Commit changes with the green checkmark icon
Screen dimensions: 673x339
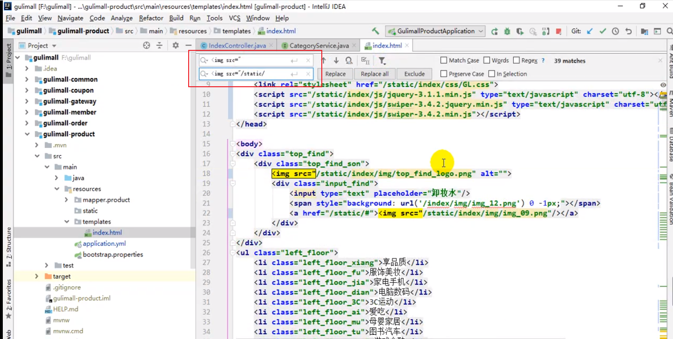pyautogui.click(x=603, y=31)
